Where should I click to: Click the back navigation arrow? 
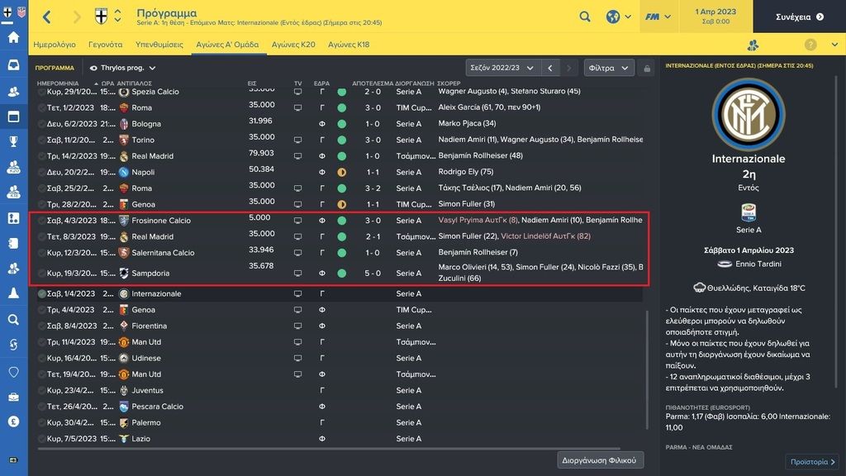pyautogui.click(x=47, y=17)
